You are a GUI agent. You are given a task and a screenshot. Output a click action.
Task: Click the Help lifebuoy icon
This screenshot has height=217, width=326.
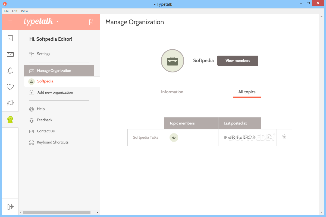pyautogui.click(x=32, y=109)
